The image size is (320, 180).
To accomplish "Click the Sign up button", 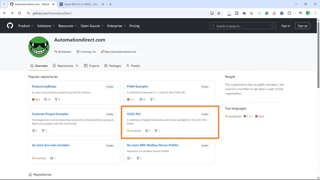I will 302,26.
